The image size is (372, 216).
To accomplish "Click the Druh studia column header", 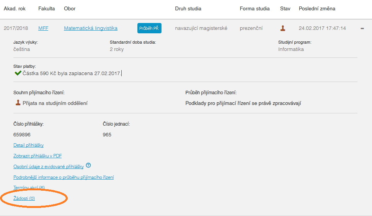I will 188,8.
